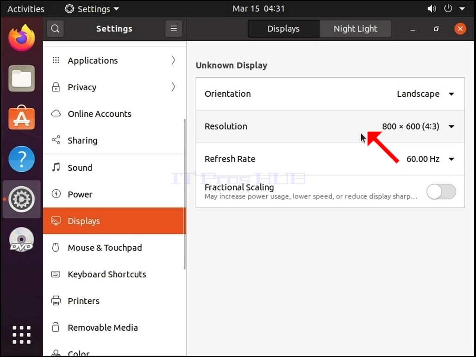Click the DVD disc icon in the dock
Image resolution: width=476 pixels, height=357 pixels.
[x=22, y=239]
